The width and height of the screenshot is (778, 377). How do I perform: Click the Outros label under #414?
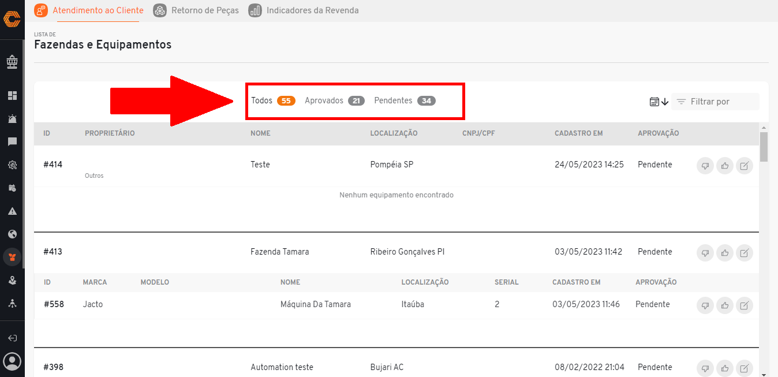[x=94, y=176]
